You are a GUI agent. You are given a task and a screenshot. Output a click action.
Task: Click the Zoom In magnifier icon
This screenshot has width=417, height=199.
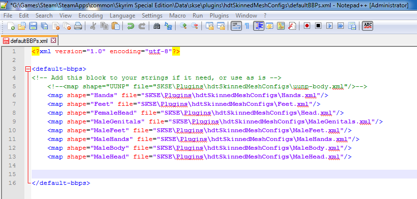[x=183, y=26]
